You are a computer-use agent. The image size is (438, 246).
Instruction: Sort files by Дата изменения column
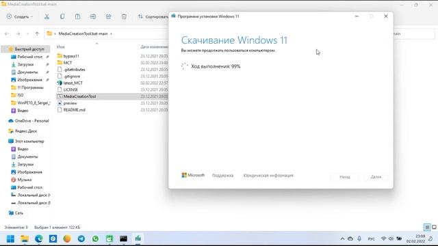[x=154, y=47]
